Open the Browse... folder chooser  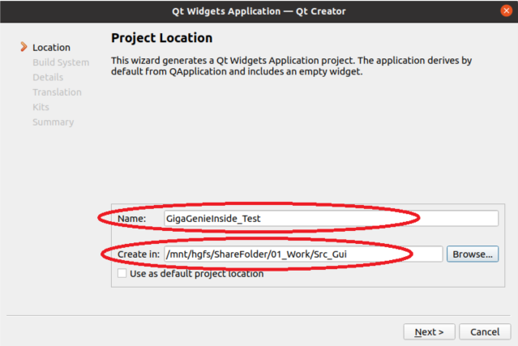coord(473,254)
